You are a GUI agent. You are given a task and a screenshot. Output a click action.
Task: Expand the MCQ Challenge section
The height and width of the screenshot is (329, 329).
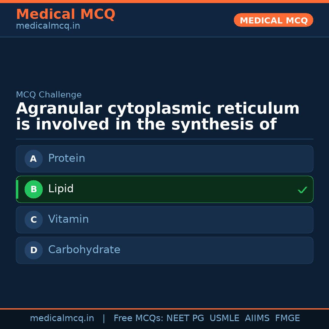(49, 95)
